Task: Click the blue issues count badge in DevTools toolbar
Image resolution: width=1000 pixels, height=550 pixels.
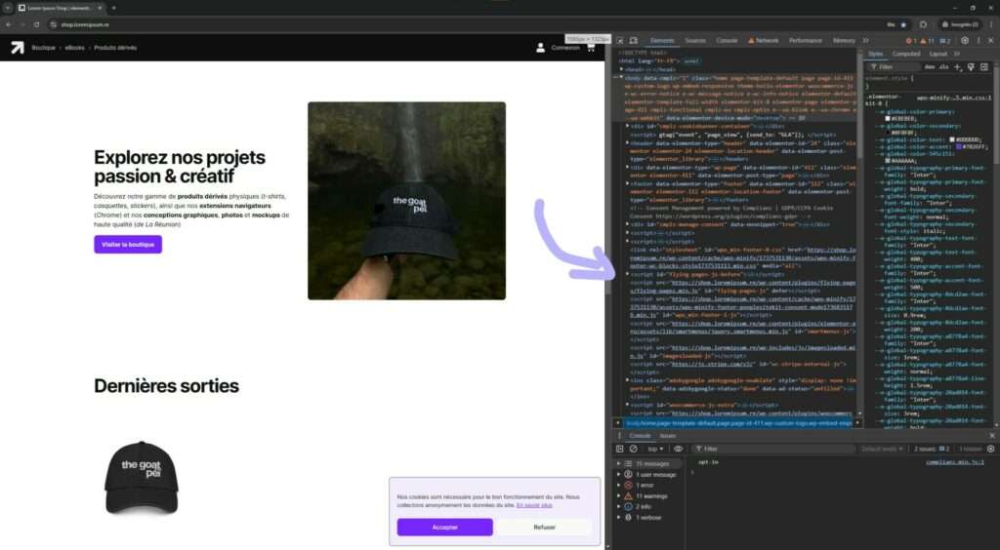Action: [945, 41]
